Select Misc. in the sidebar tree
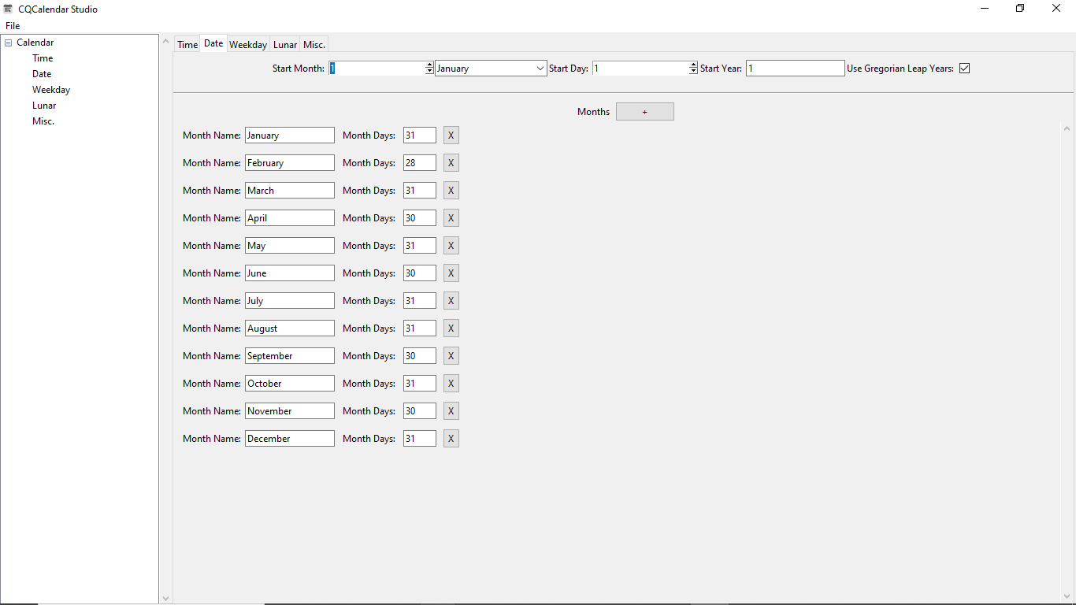 [43, 121]
